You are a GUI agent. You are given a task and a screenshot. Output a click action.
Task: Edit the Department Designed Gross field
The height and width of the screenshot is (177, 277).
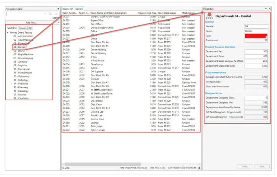click(256, 98)
